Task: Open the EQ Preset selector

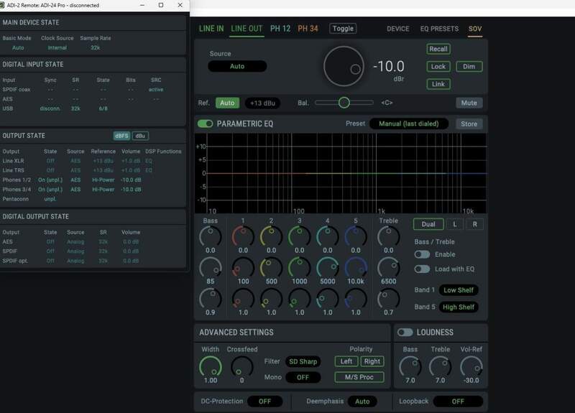Action: [410, 124]
